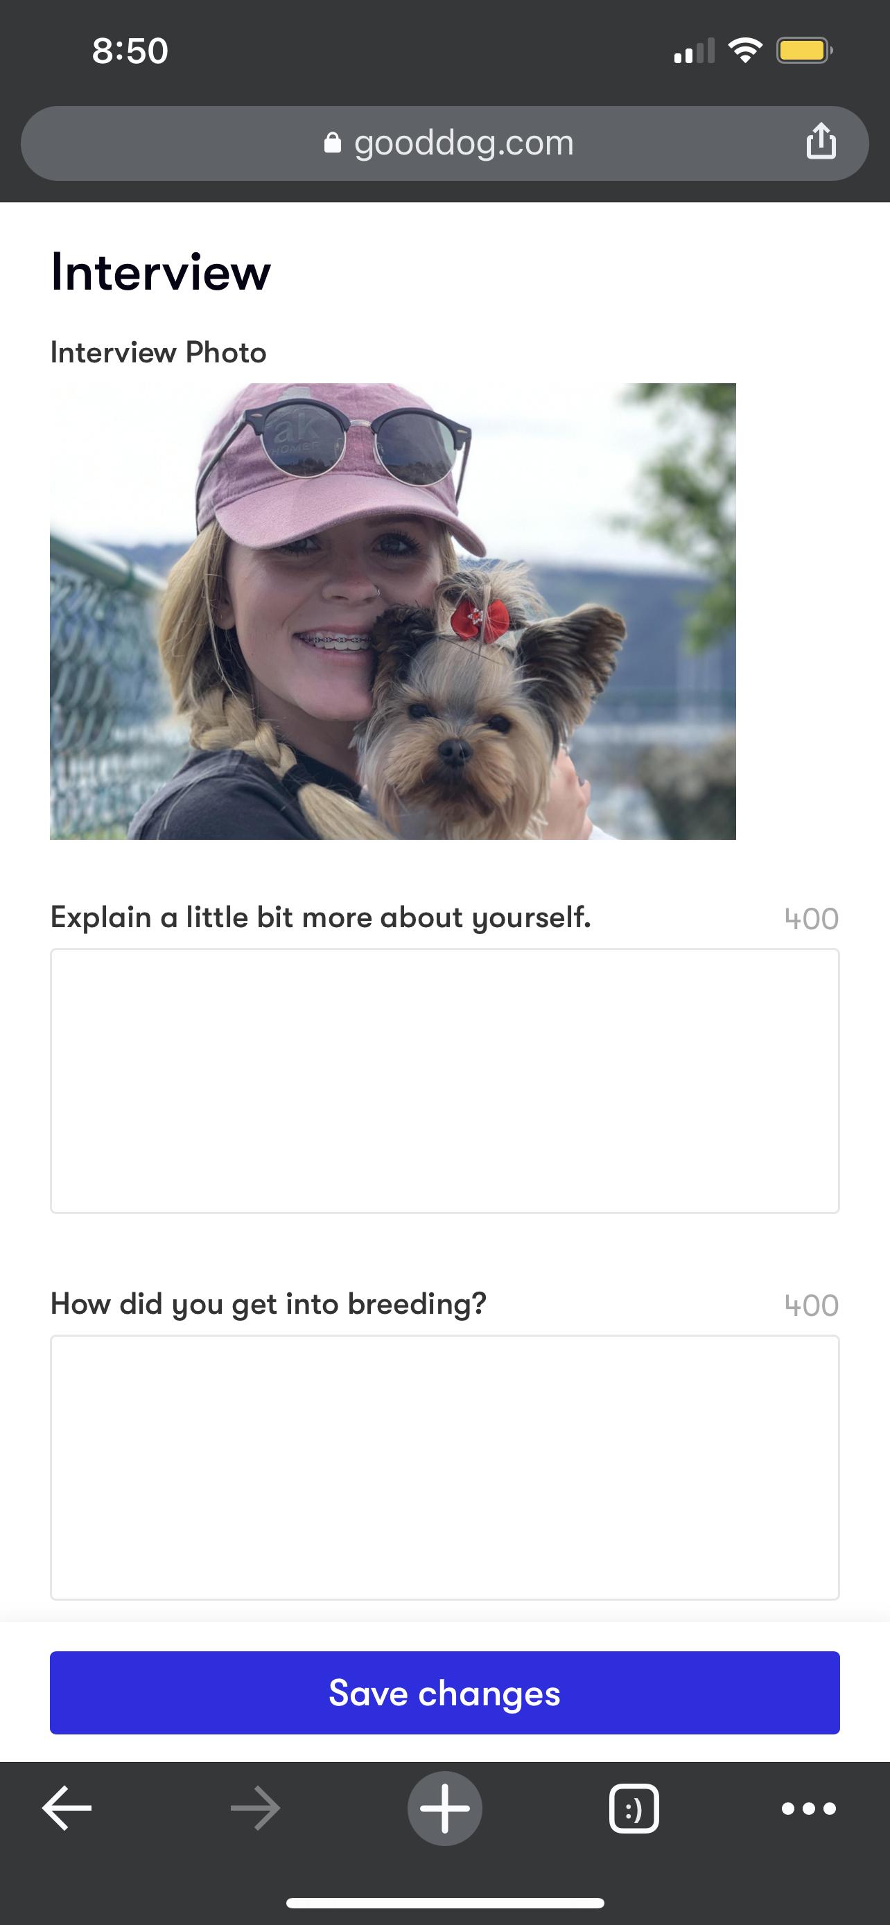
Task: Tap the cellular signal bars
Action: (x=693, y=51)
